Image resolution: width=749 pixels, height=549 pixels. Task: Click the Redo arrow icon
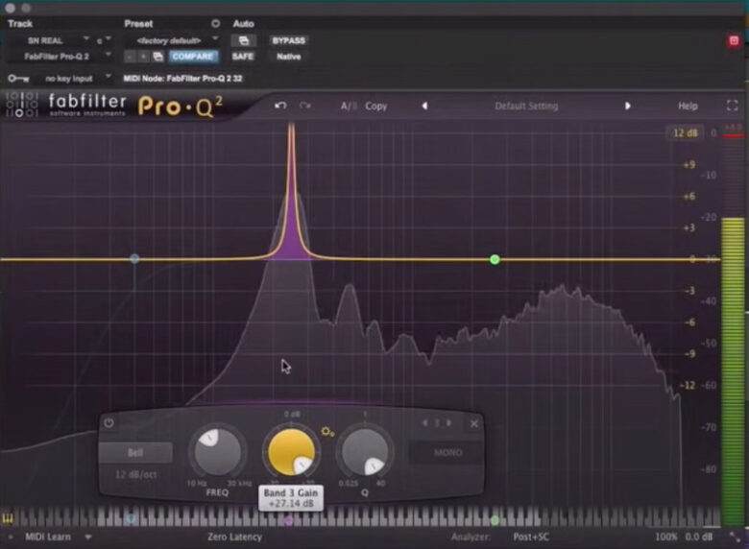click(305, 106)
